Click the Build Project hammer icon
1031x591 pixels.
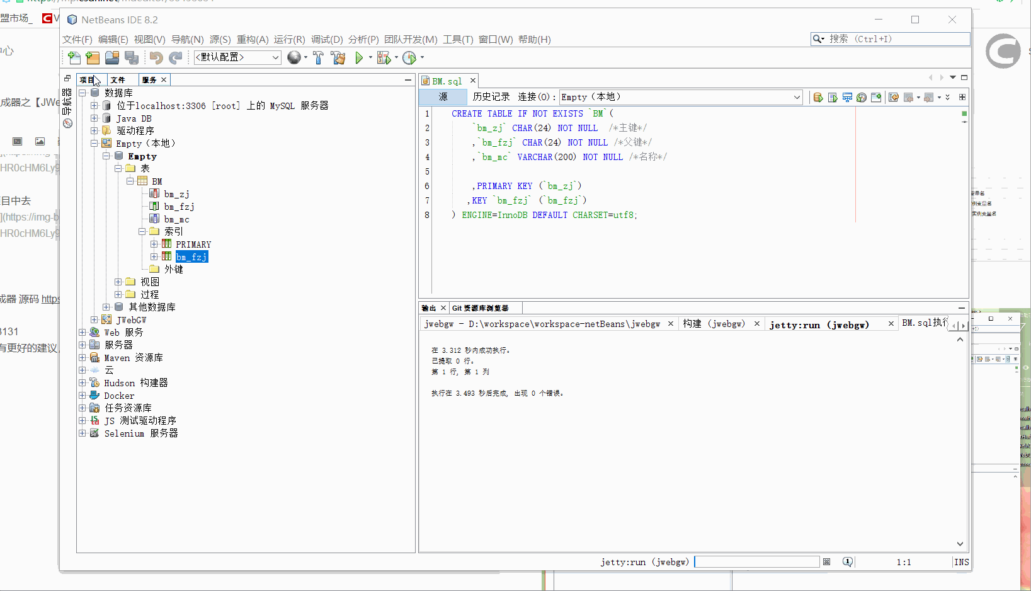(x=318, y=58)
